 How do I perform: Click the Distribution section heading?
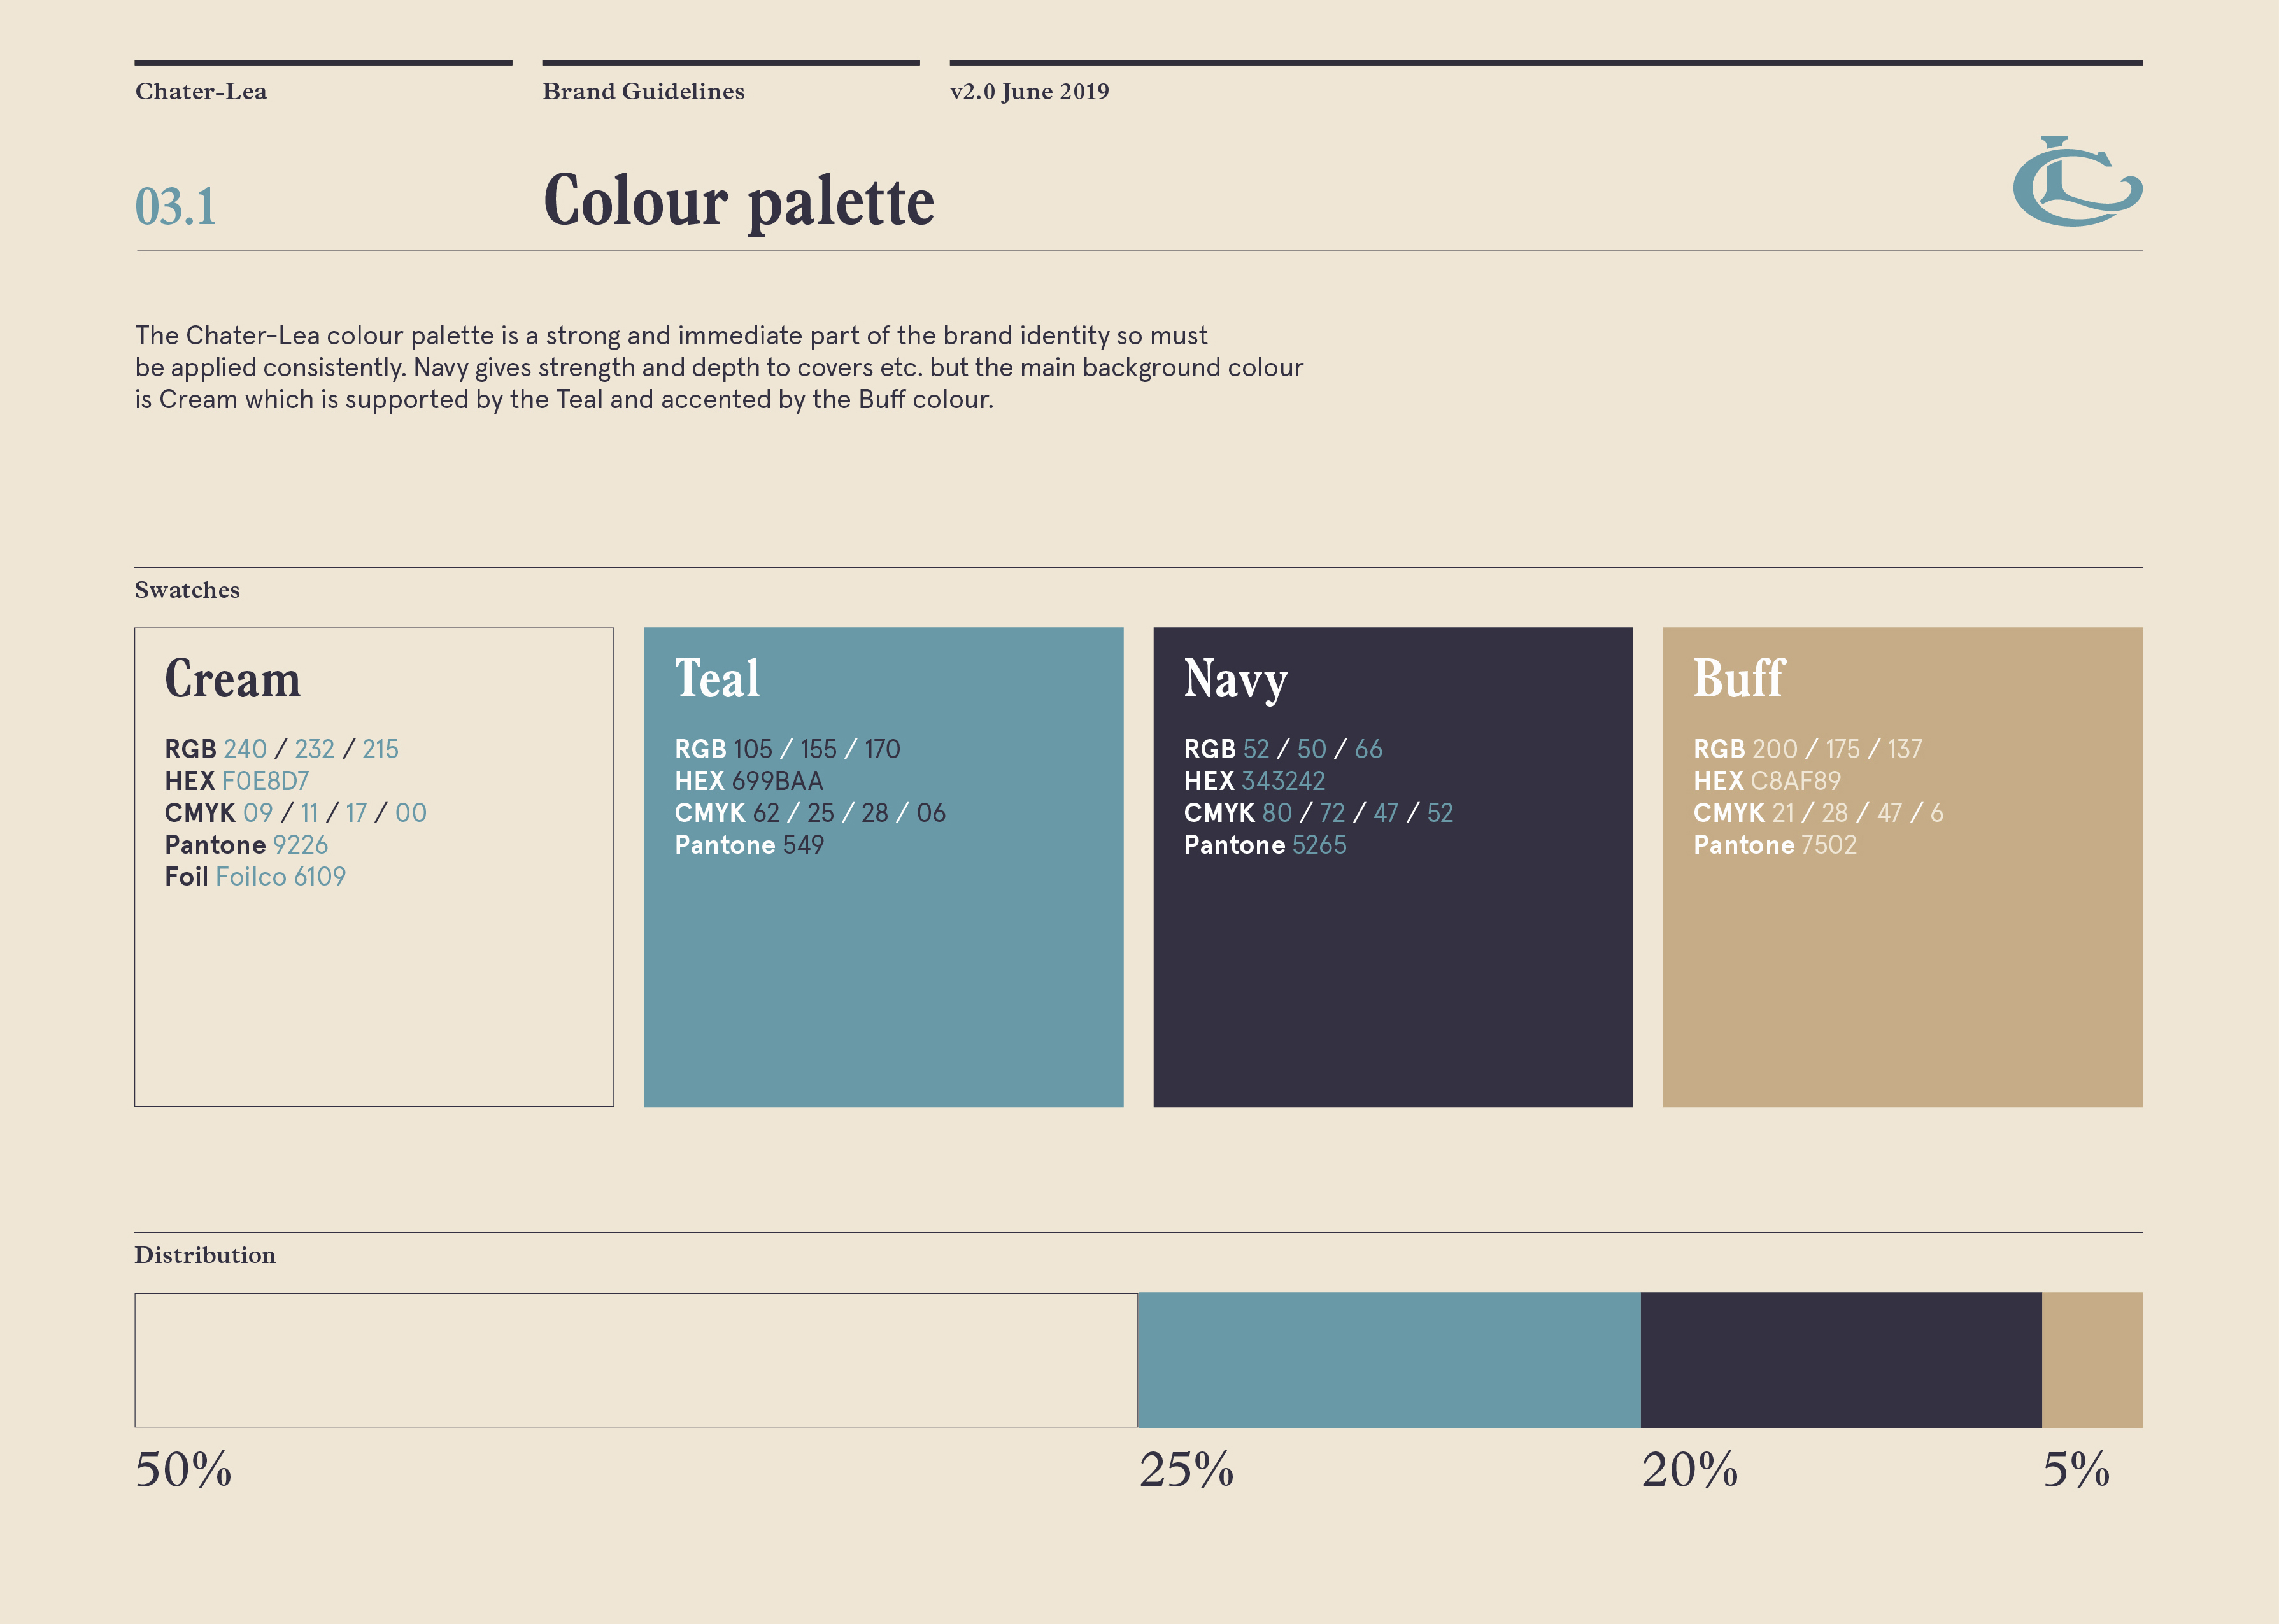[205, 1255]
